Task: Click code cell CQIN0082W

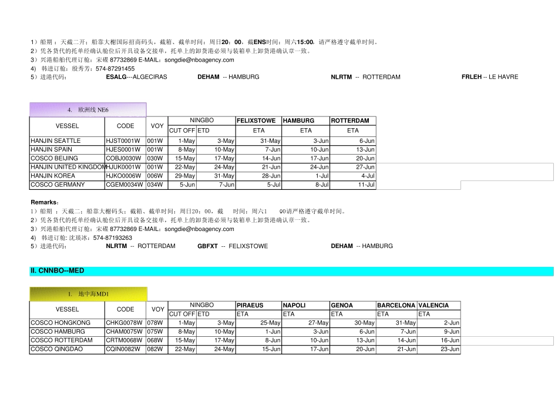Action: coord(125,349)
